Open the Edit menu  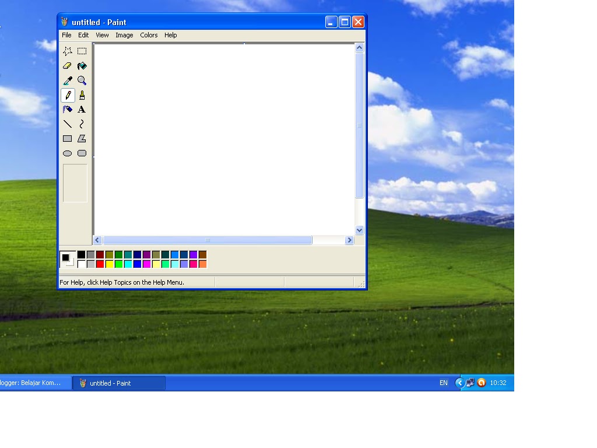point(83,35)
